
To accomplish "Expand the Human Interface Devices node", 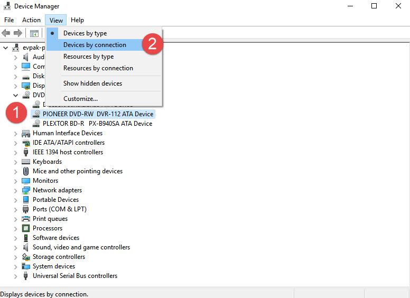I will pyautogui.click(x=15, y=133).
